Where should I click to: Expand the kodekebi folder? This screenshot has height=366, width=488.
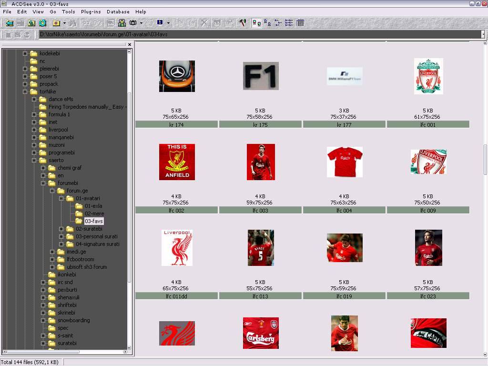[x=25, y=53]
